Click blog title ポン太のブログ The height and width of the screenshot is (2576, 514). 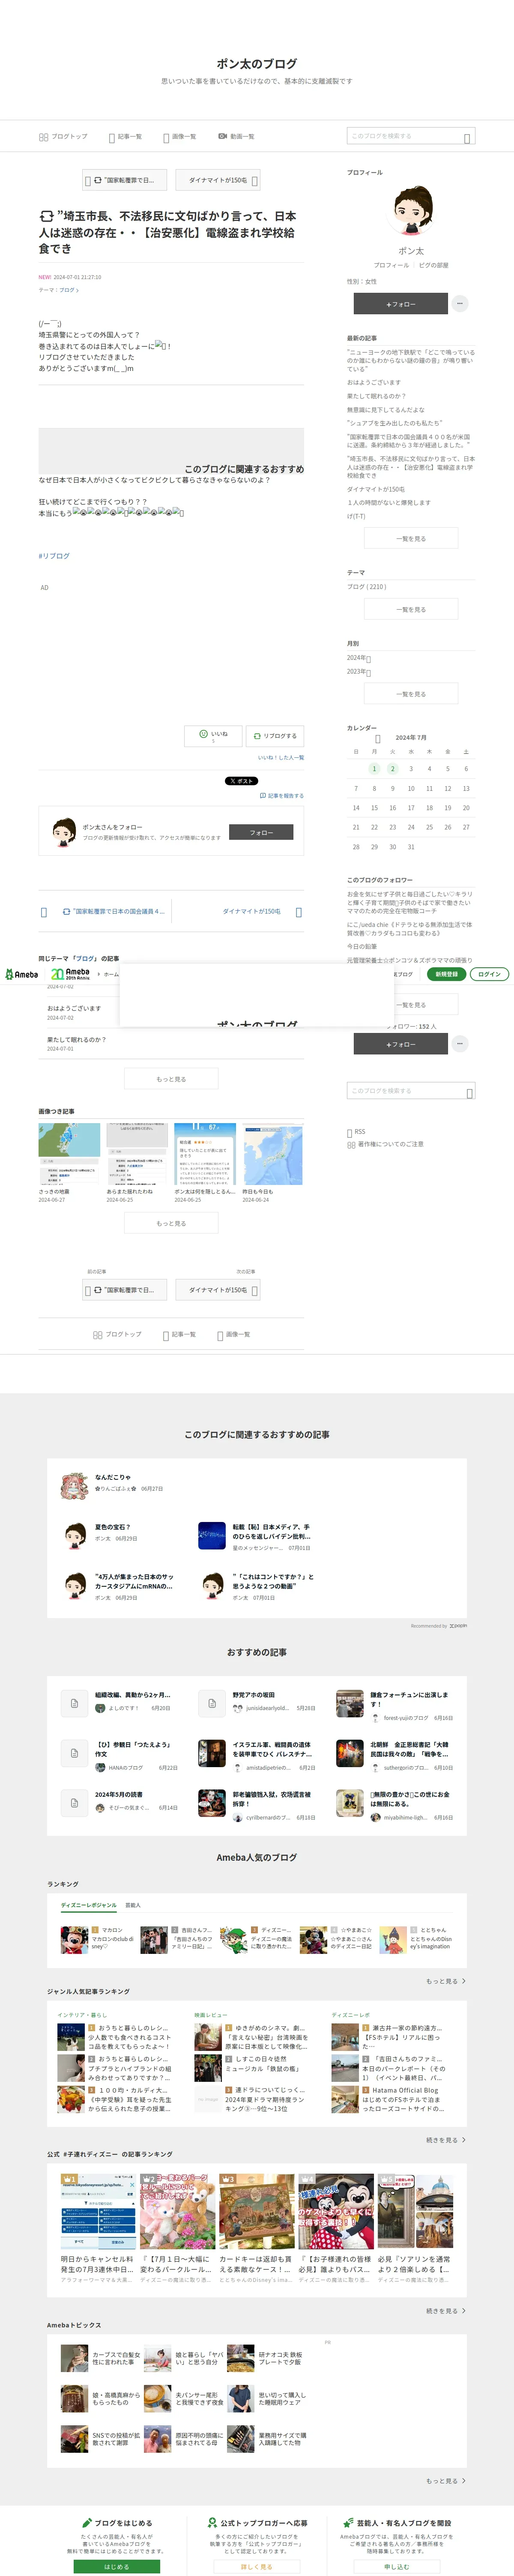257,63
